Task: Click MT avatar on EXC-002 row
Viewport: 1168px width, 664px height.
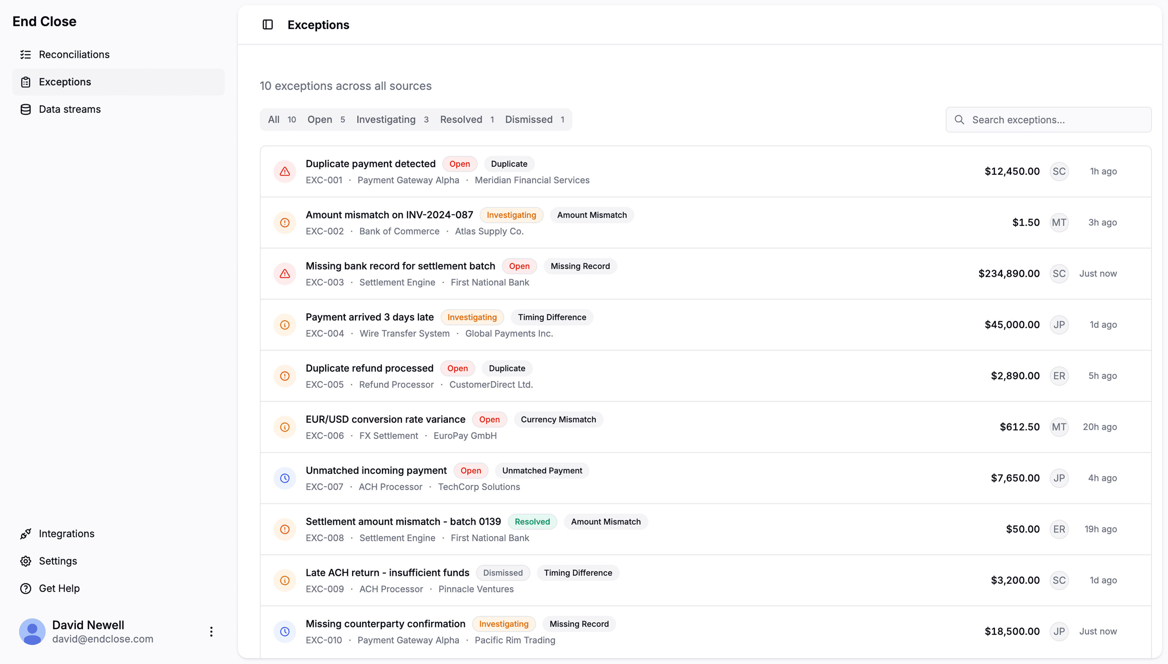Action: 1058,223
